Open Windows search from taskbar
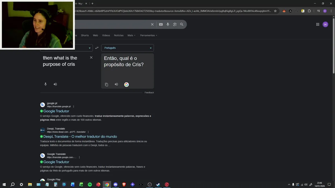 [x=13, y=185]
